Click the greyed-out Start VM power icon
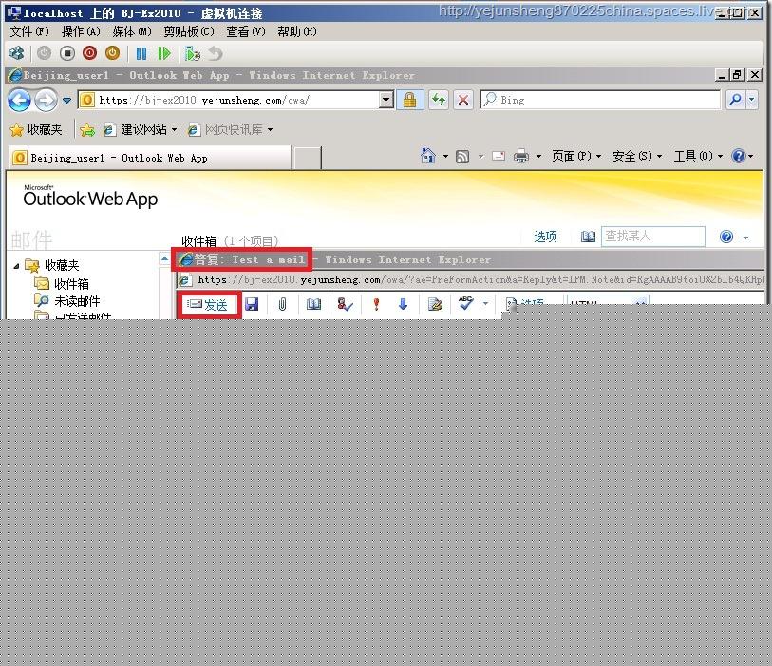This screenshot has height=666, width=772. [x=44, y=53]
